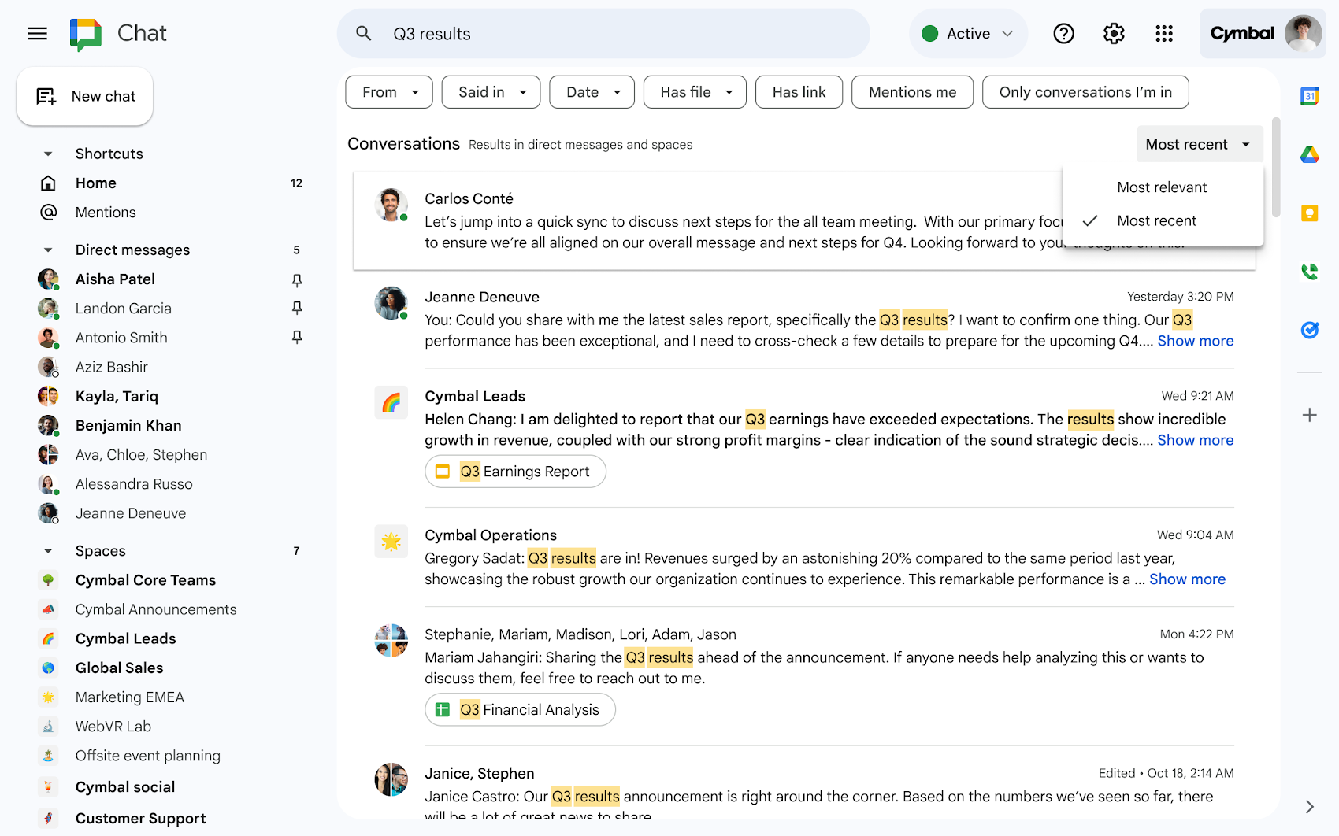Screen dimensions: 1339x836
Task: Open the Chat settings gear
Action: (1113, 33)
